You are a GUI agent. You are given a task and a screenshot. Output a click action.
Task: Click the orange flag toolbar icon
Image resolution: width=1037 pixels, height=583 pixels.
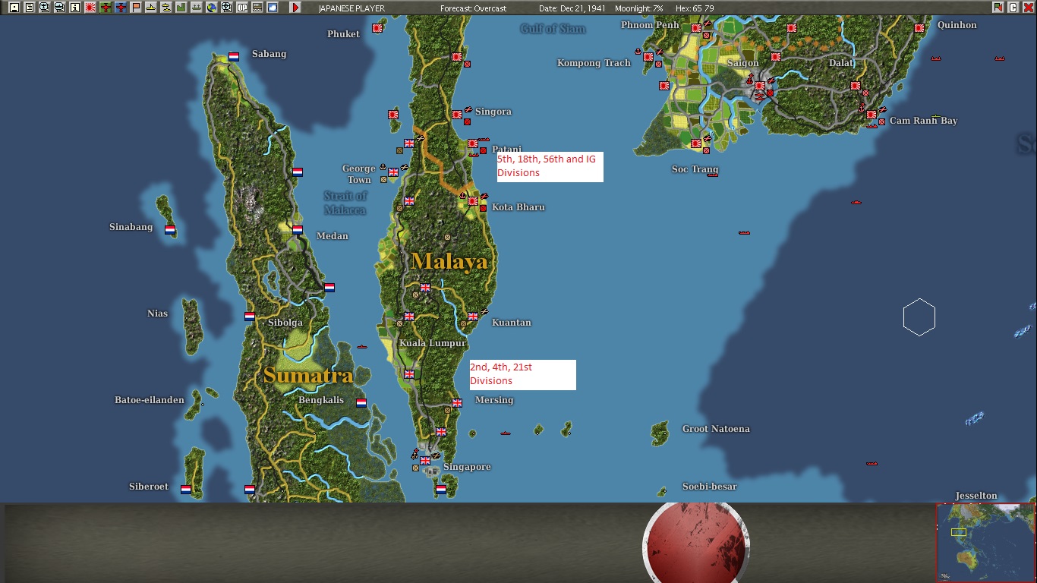coord(135,8)
